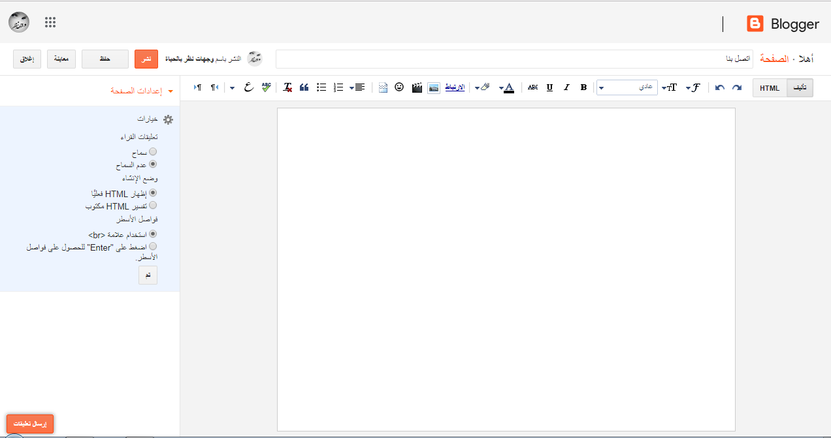
Task: Select إظهار HTML فعليًا radio option
Action: point(153,193)
